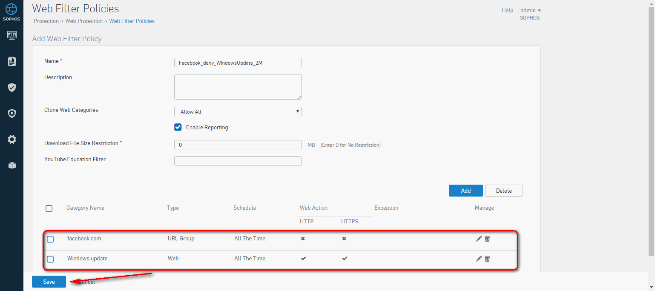The image size is (655, 291).
Task: Click All The Time for Windows update
Action: [250, 258]
